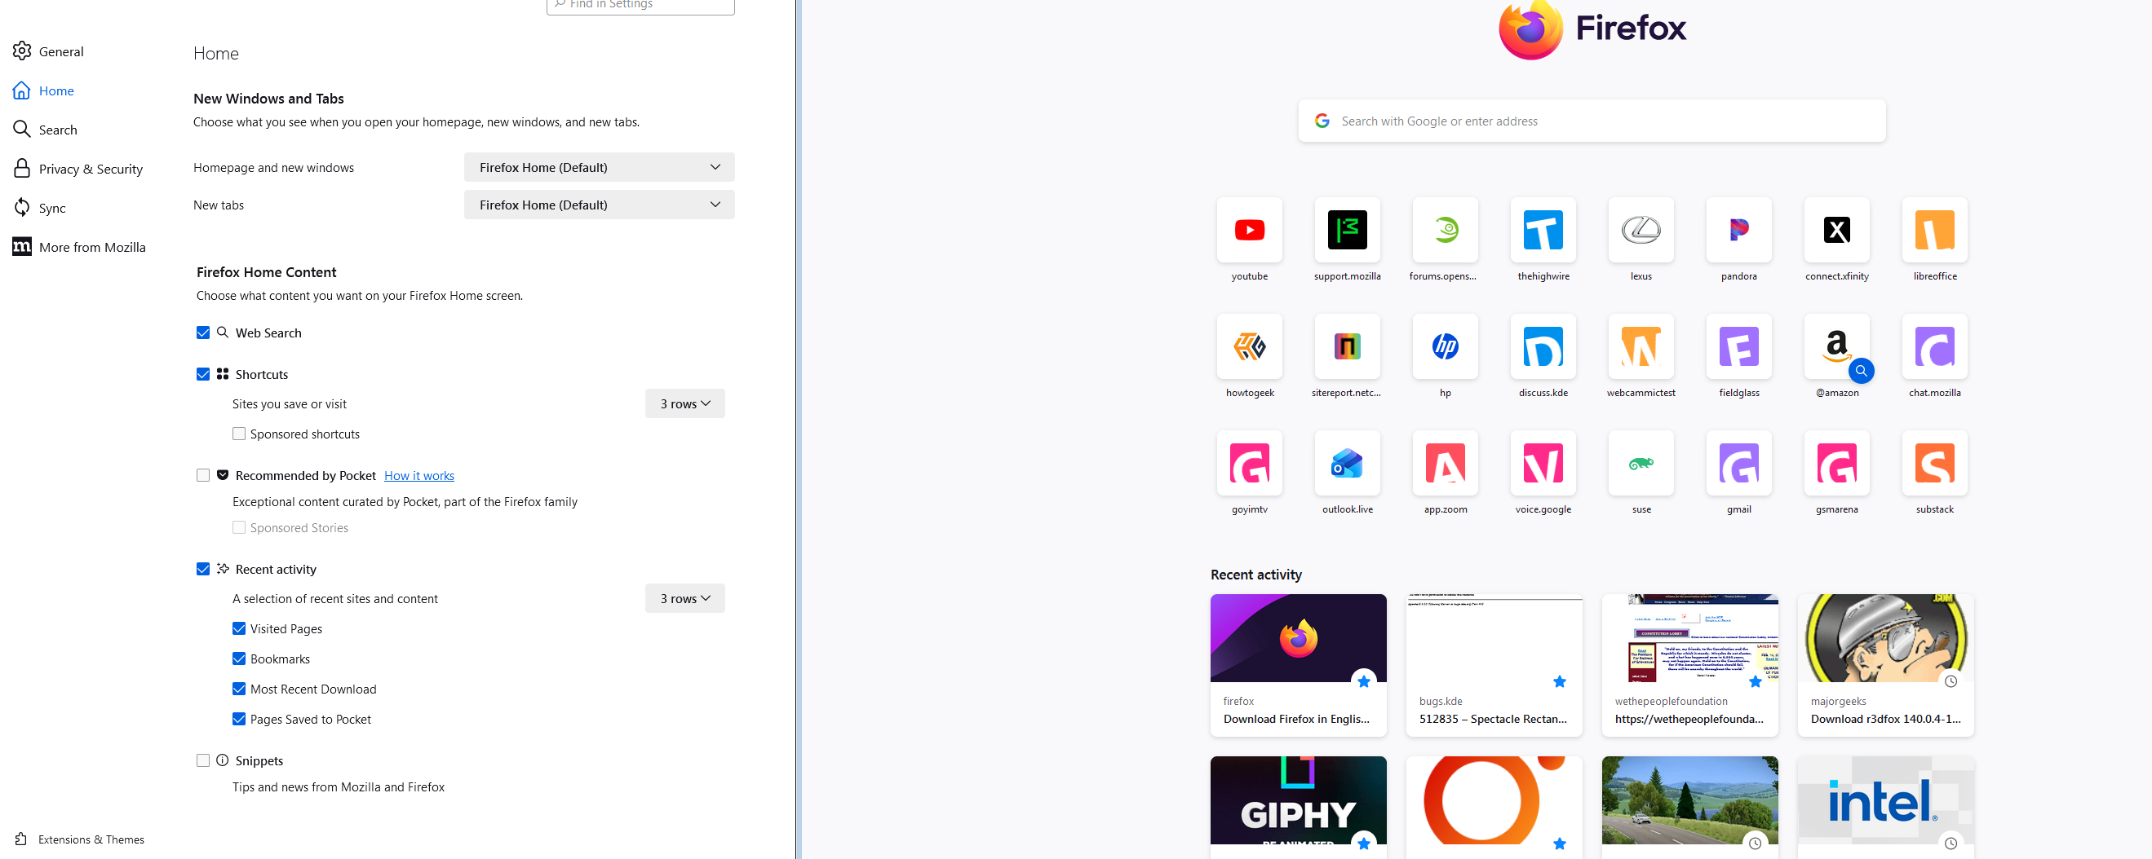Open the lexus shortcut tile
Image resolution: width=2152 pixels, height=859 pixels.
click(x=1641, y=230)
